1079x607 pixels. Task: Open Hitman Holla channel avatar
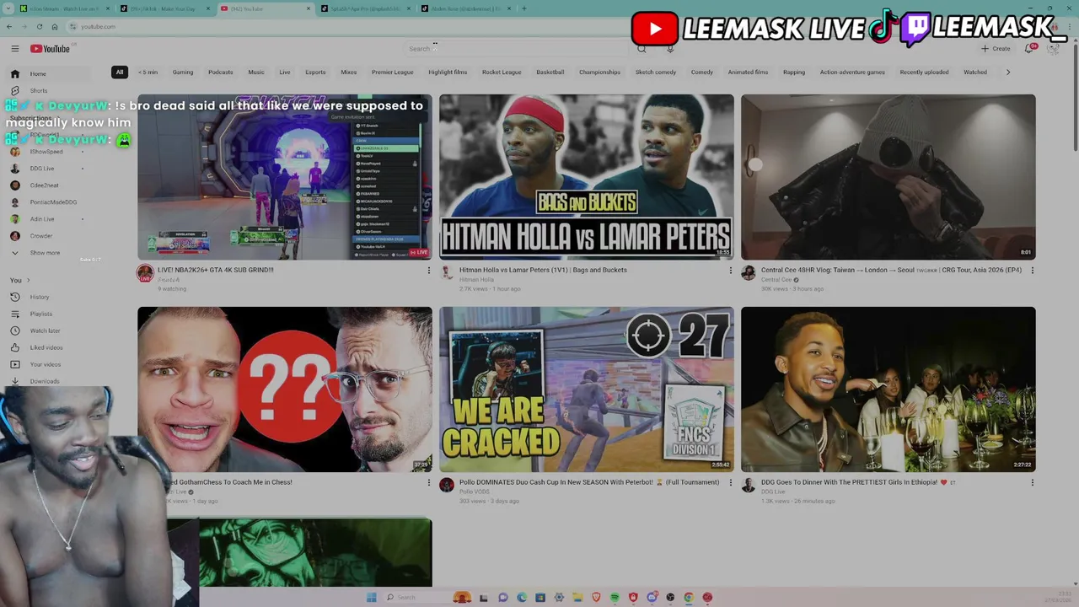click(447, 273)
